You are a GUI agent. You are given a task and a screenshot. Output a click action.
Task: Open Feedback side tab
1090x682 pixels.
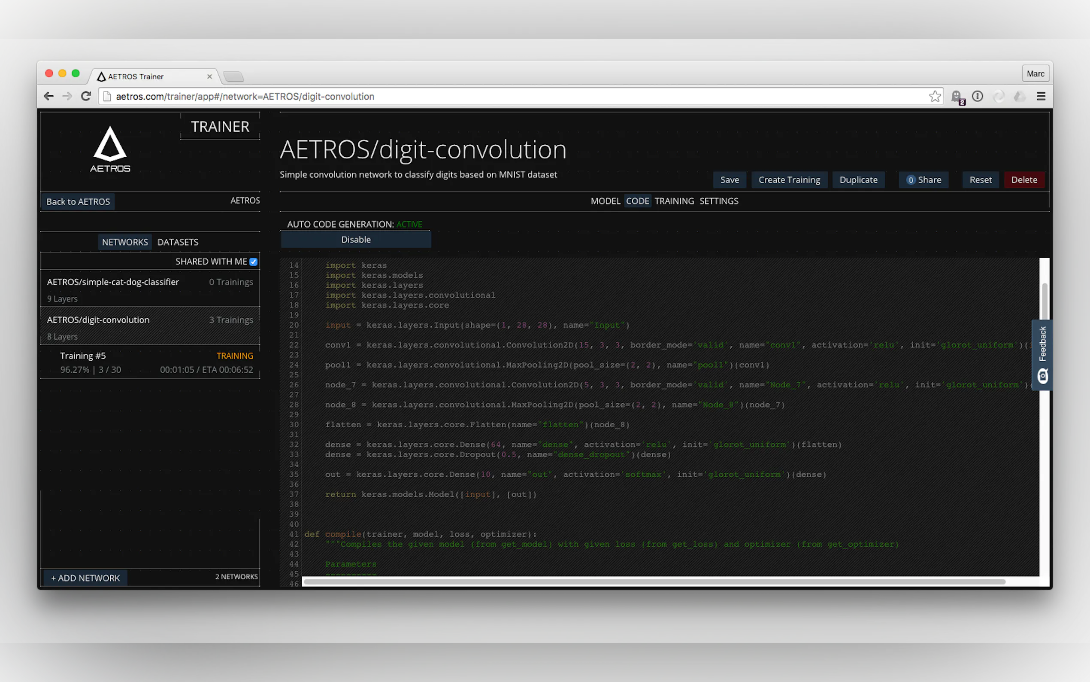(1042, 355)
